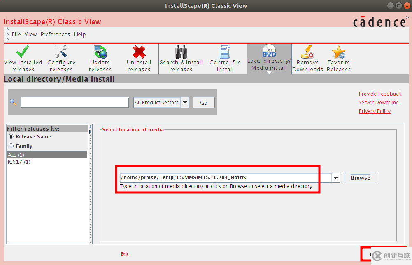412x265 pixels.
Task: Select the Release Name radio button
Action: pos(11,136)
